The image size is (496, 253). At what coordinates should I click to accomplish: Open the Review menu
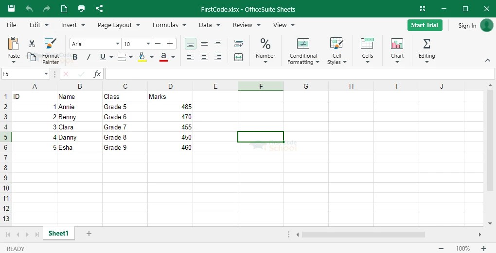click(247, 25)
